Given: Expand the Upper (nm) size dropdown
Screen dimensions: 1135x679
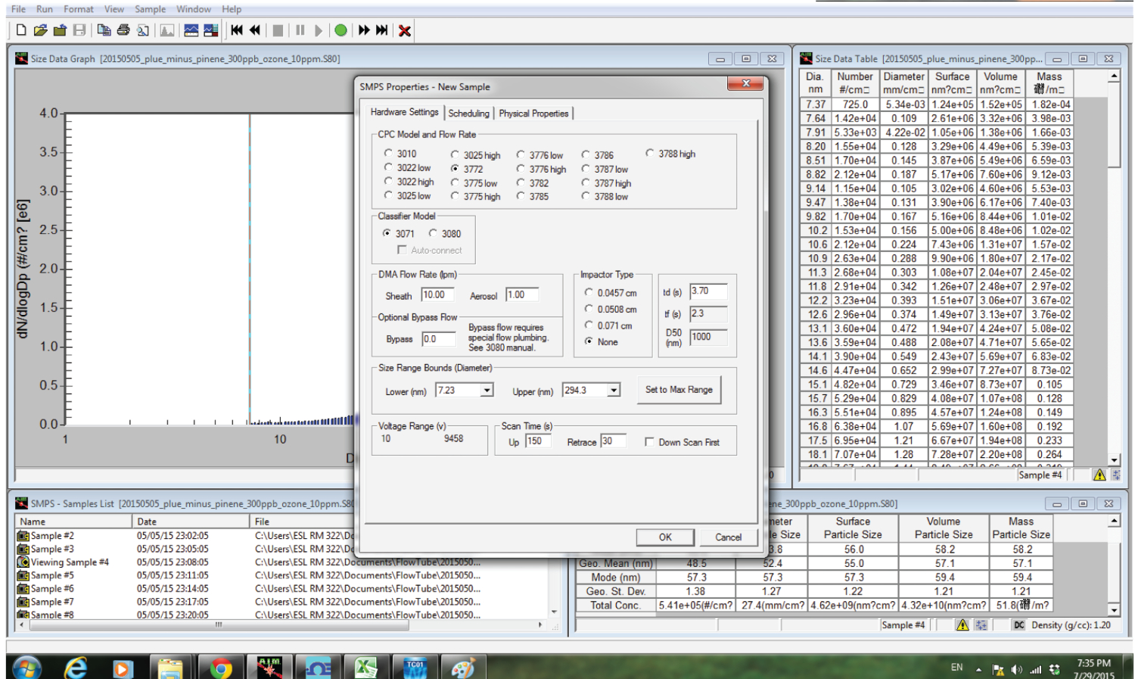Looking at the screenshot, I should coord(614,391).
